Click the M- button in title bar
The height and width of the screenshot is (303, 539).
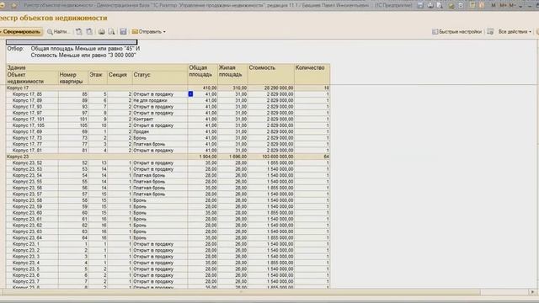(512, 5)
